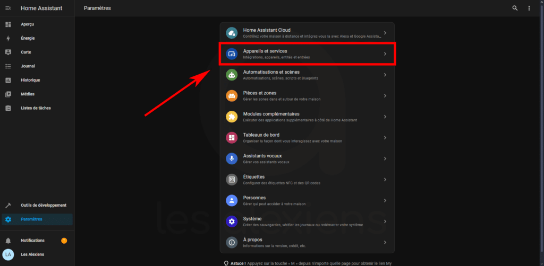
Task: Click the Automatisations et scènes robot icon
Action: (232, 75)
